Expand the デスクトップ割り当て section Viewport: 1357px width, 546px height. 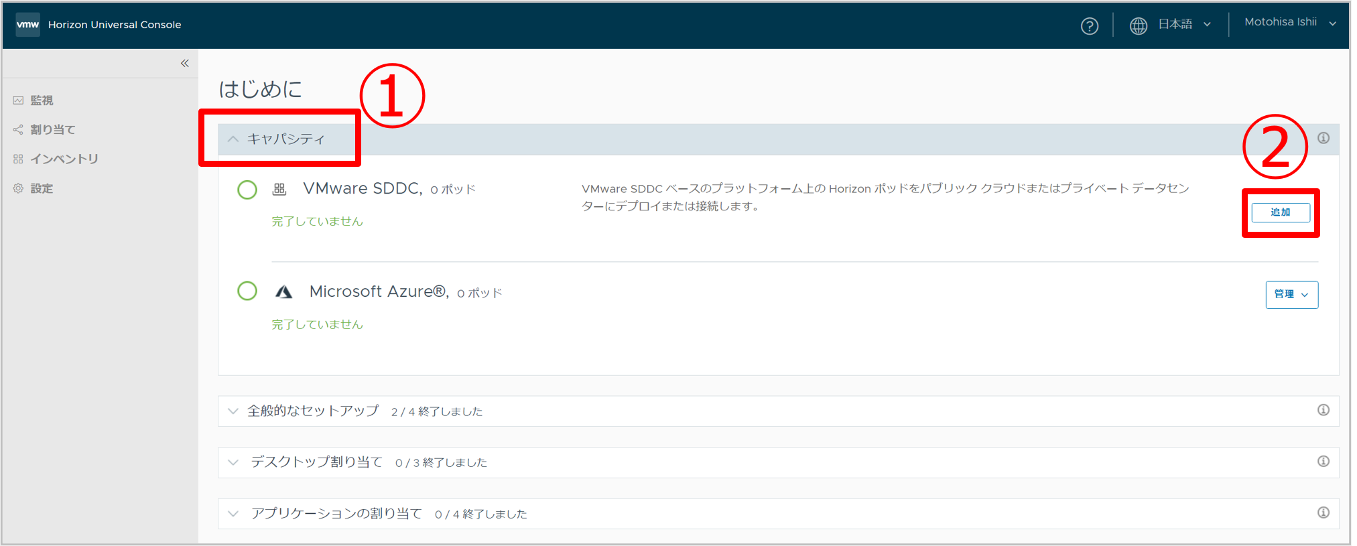pyautogui.click(x=233, y=462)
